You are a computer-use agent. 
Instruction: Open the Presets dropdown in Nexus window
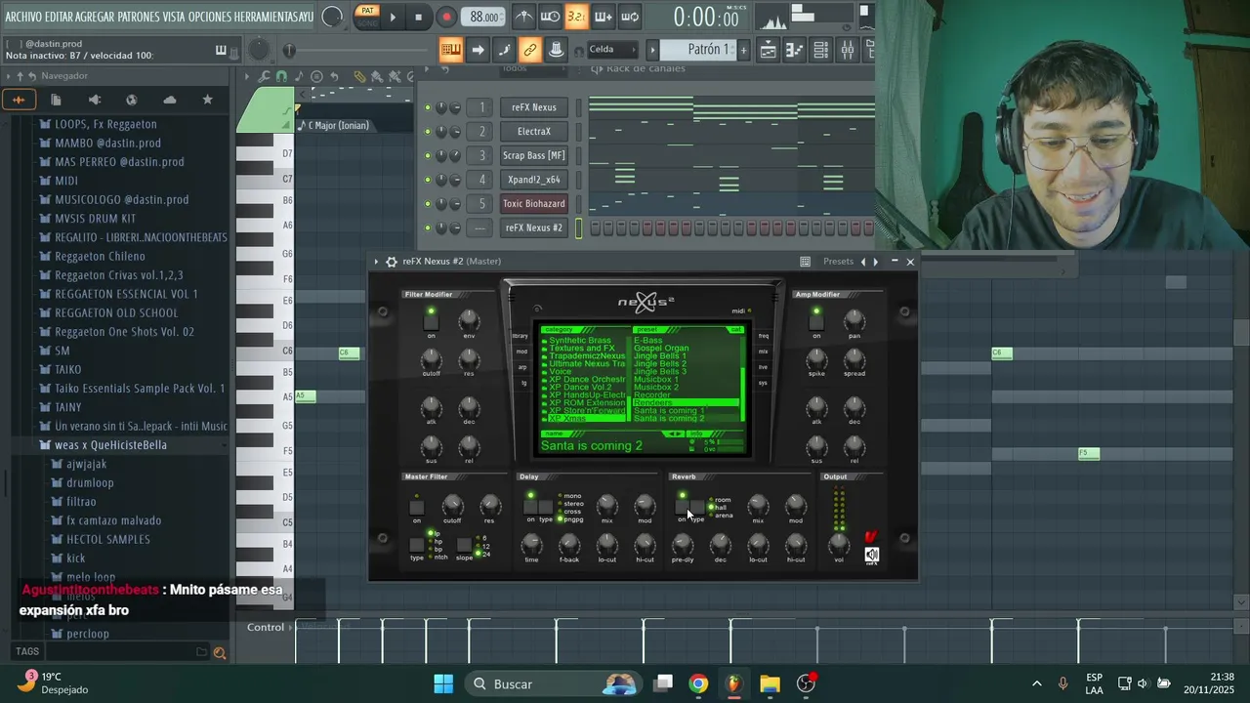[838, 262]
